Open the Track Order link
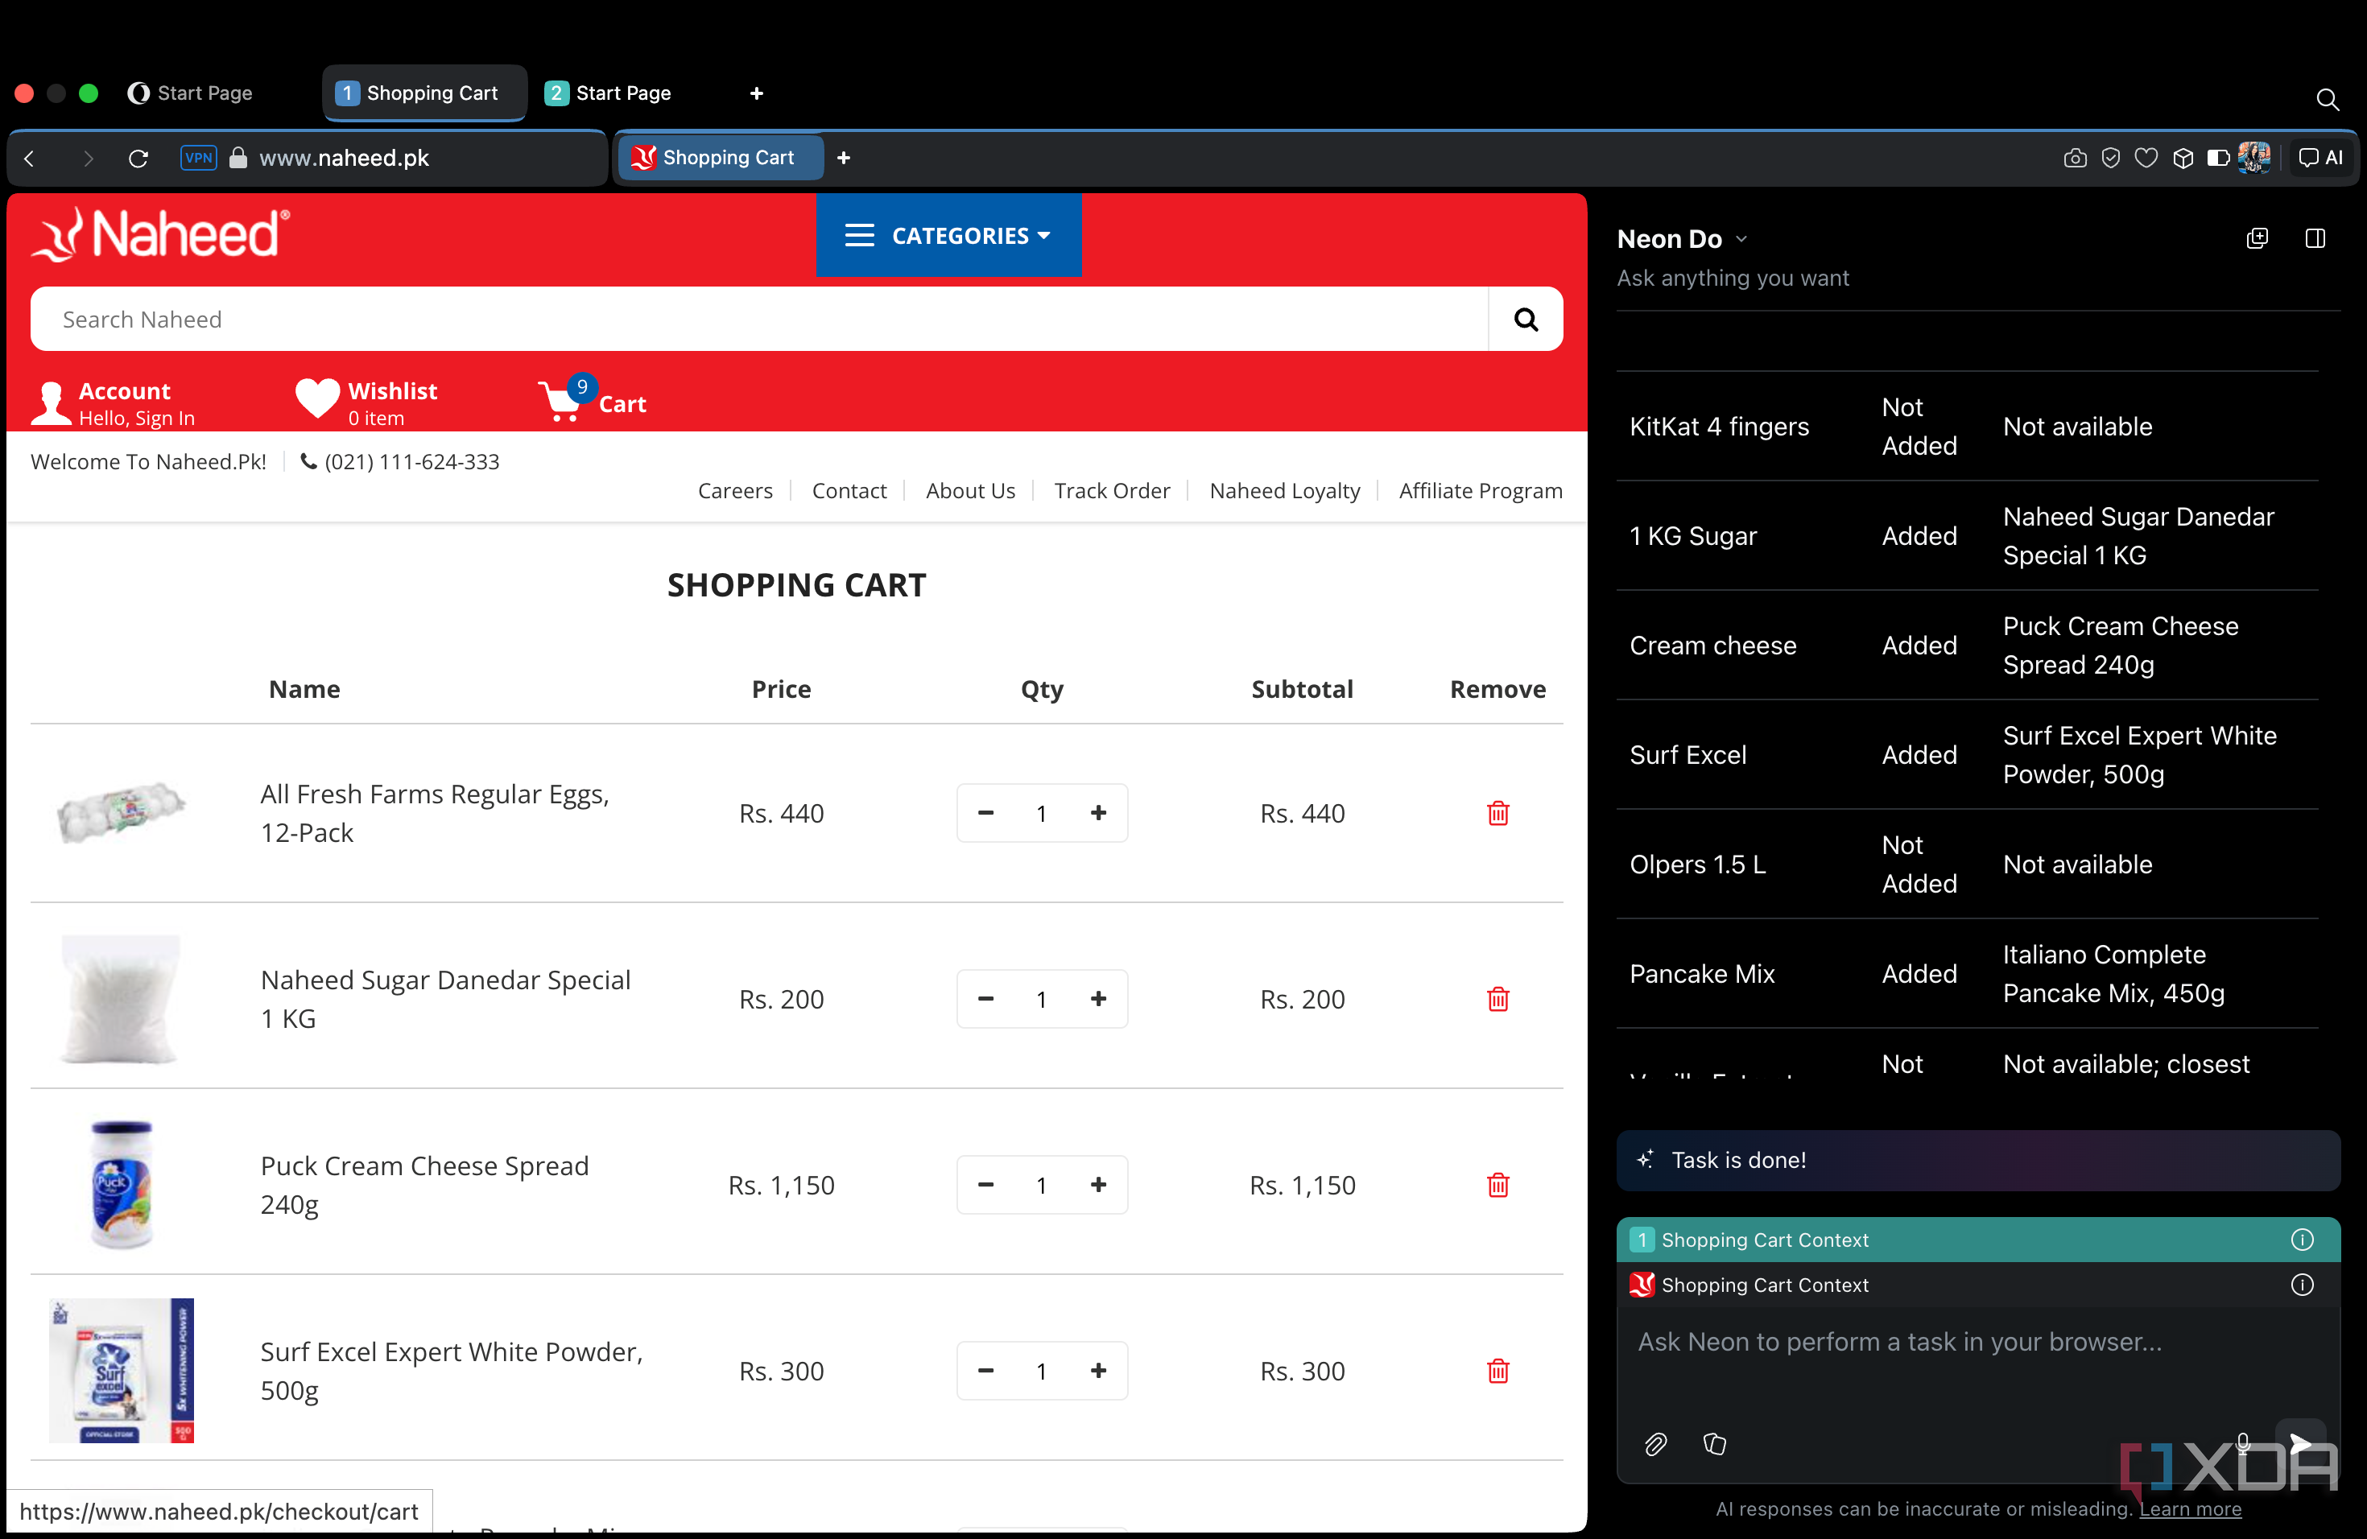Viewport: 2367px width, 1539px height. tap(1112, 491)
